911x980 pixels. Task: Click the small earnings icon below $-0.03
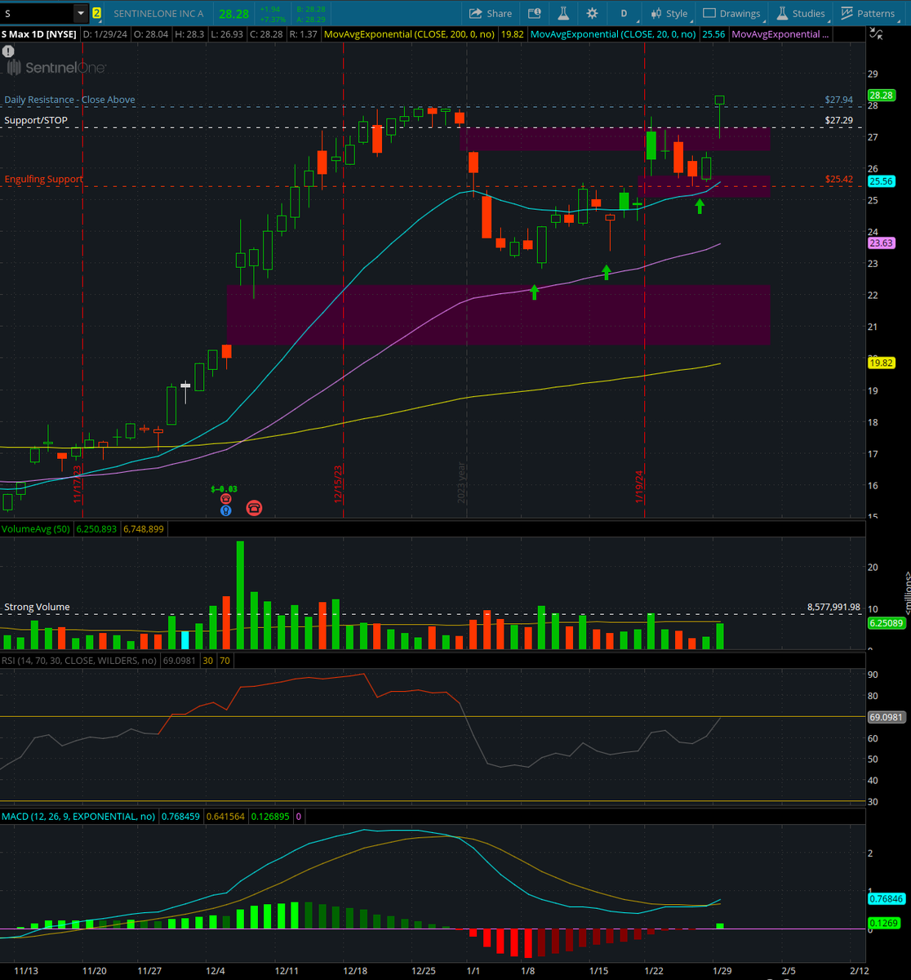tap(225, 499)
